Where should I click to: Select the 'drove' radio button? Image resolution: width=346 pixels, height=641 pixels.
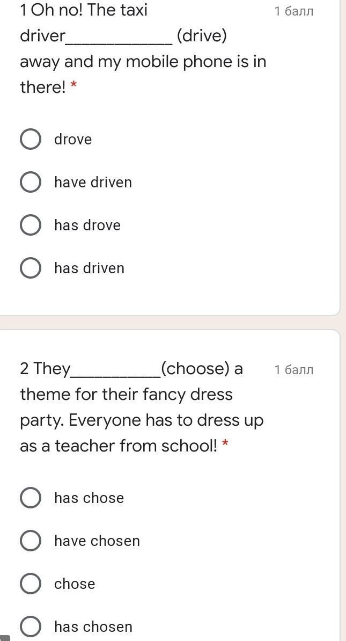(31, 139)
